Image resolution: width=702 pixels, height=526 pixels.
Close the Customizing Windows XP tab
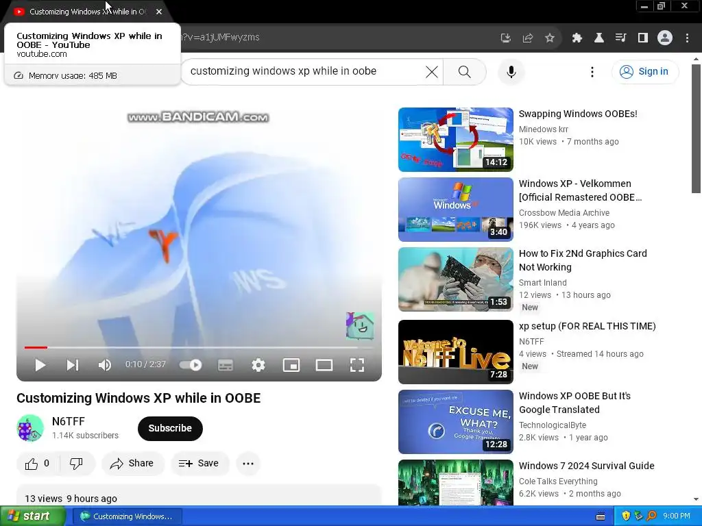click(159, 12)
